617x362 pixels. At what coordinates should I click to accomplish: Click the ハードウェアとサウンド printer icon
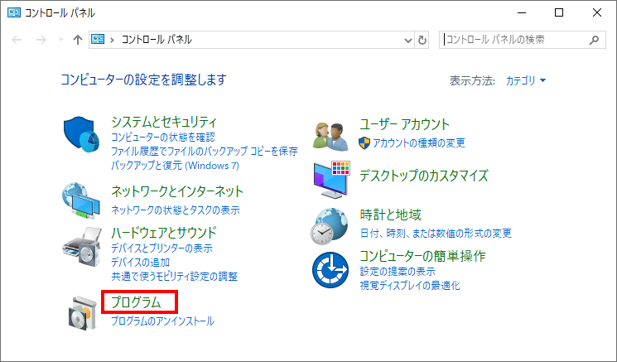81,247
